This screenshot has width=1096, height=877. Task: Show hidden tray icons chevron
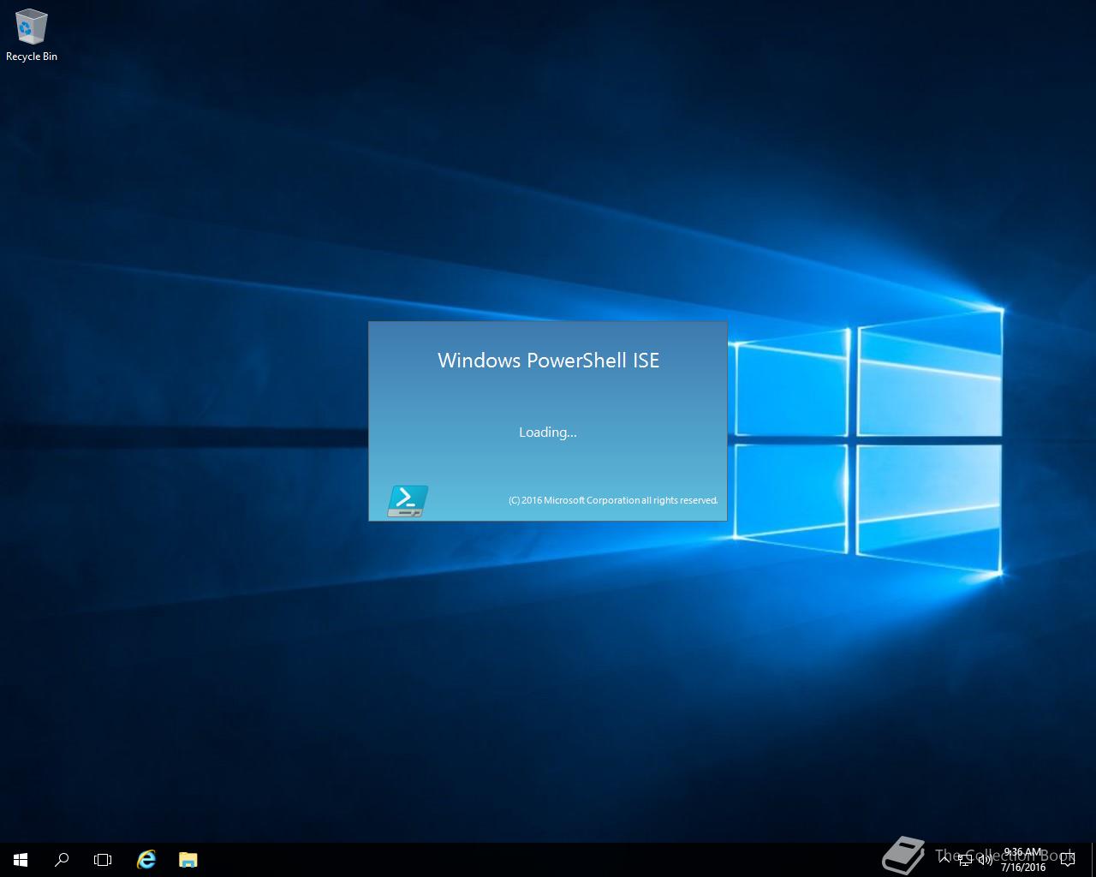(x=944, y=859)
